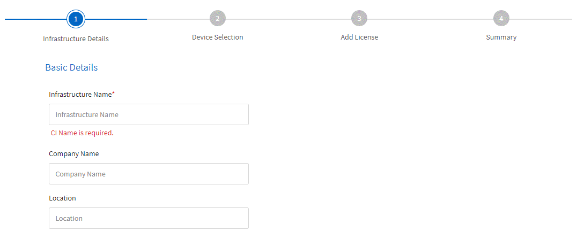Click the gray connector between steps 3 and 4

pyautogui.click(x=430, y=19)
